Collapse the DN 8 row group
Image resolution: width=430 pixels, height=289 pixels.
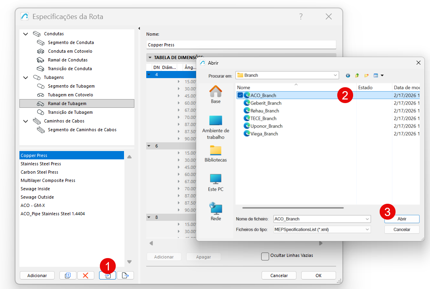(149, 217)
